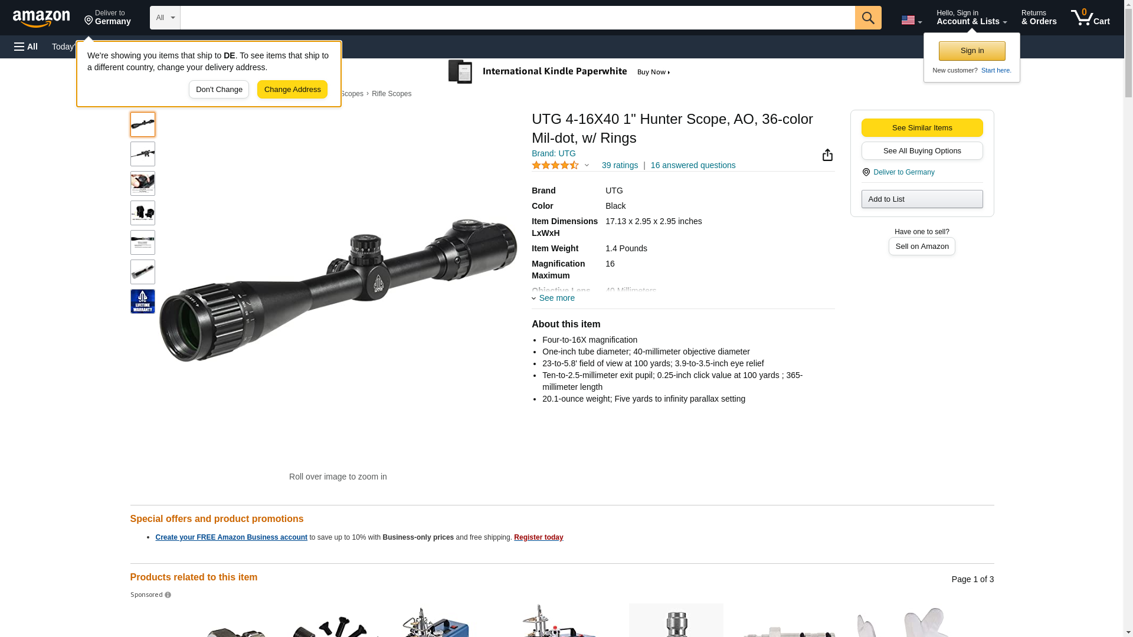Screen dimensions: 1133x637
Task: Click the Amazon logo
Action: click(41, 18)
